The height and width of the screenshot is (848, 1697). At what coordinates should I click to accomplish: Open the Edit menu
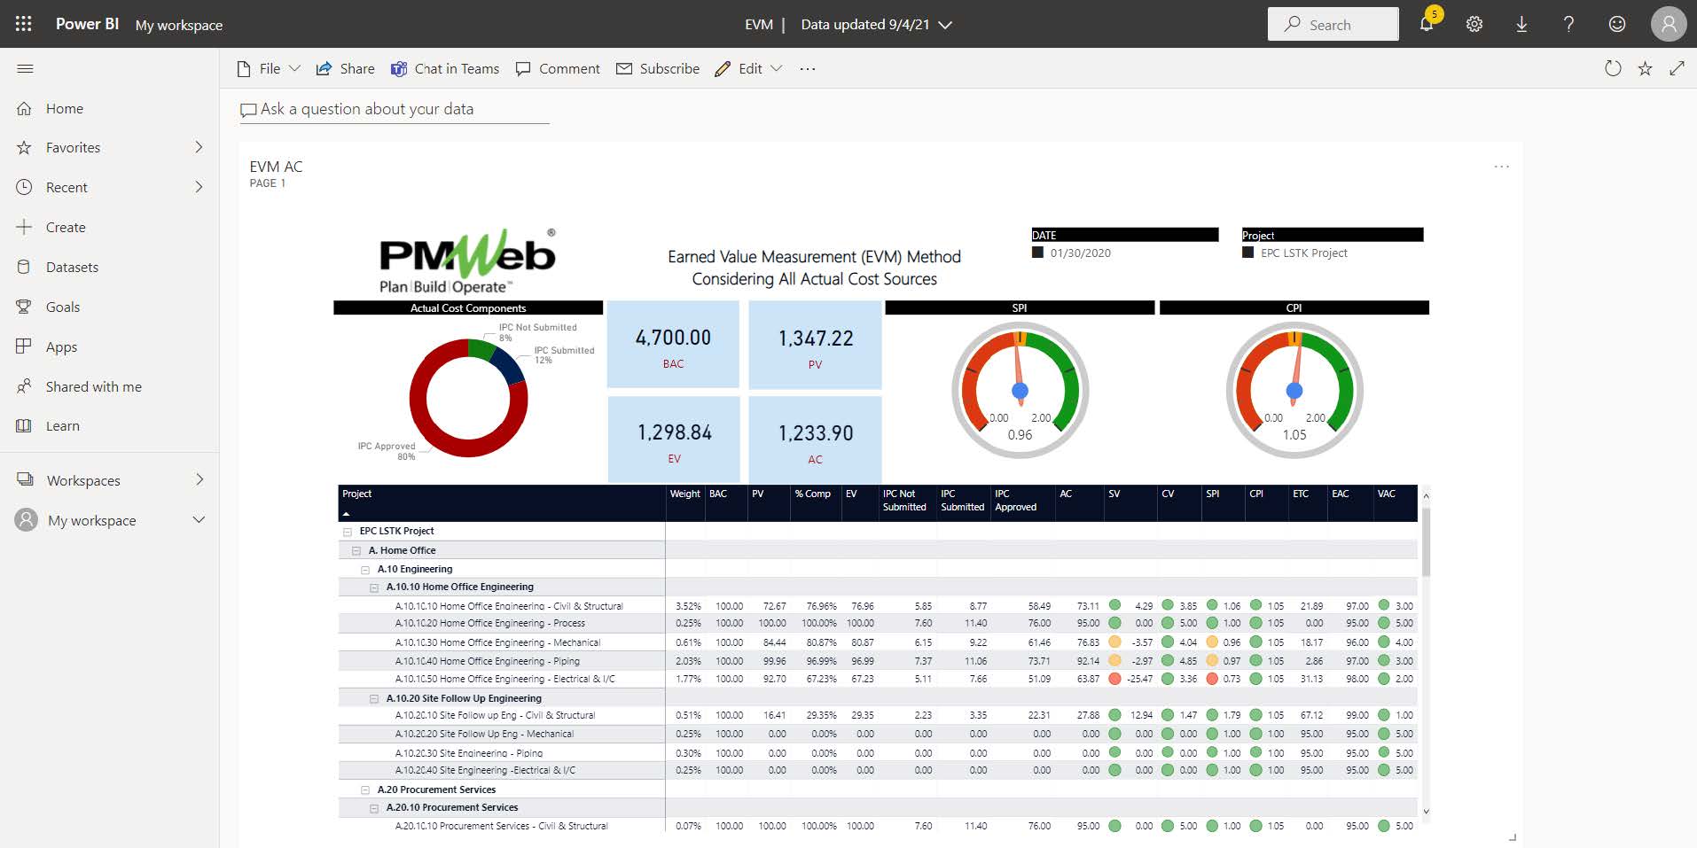(749, 68)
